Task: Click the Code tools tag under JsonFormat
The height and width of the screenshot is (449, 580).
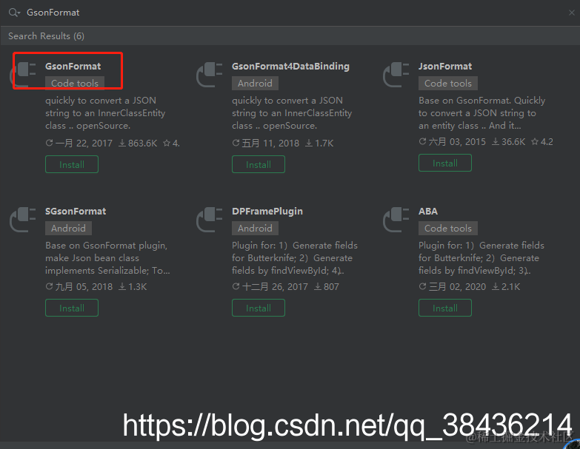Action: (x=448, y=84)
